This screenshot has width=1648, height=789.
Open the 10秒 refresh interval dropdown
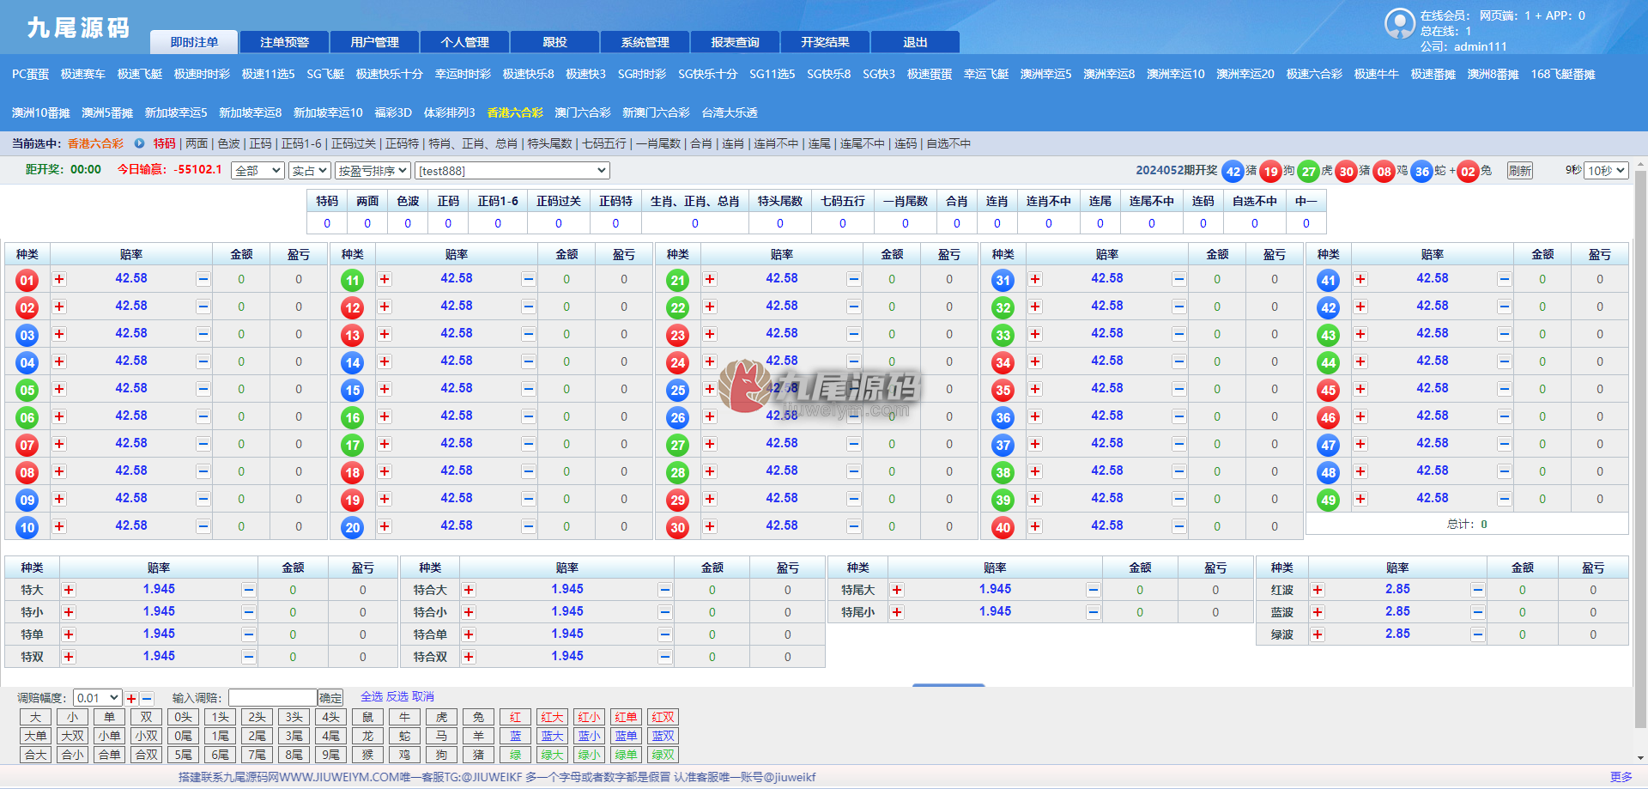coord(1606,171)
